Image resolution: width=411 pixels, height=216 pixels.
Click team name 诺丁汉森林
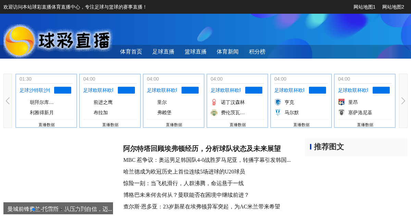point(233,102)
